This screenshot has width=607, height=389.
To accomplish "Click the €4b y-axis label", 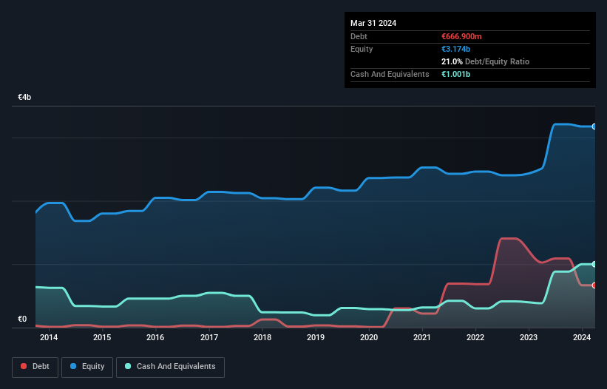I will coord(24,97).
